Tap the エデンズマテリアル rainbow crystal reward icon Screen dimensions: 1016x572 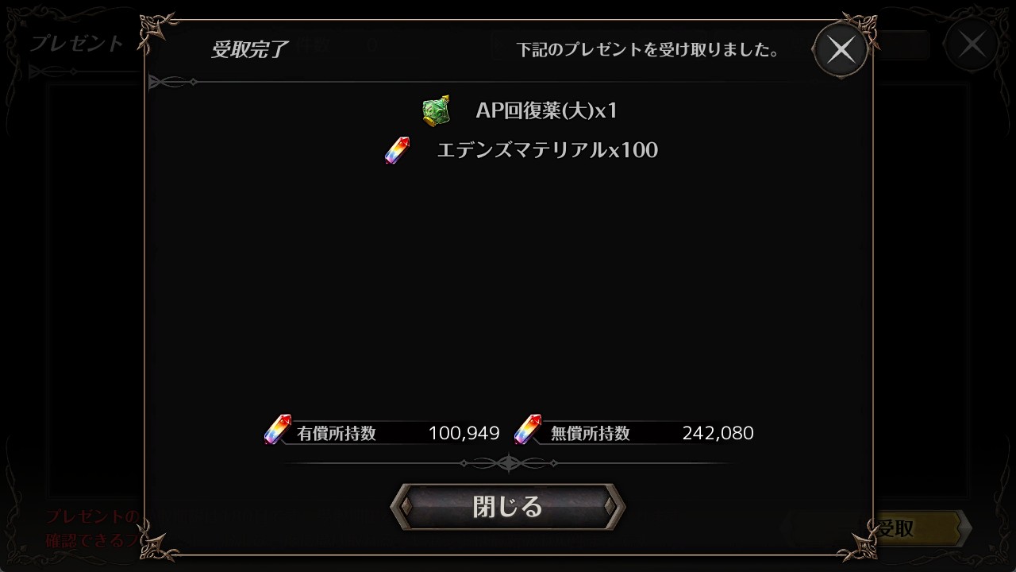[397, 150]
